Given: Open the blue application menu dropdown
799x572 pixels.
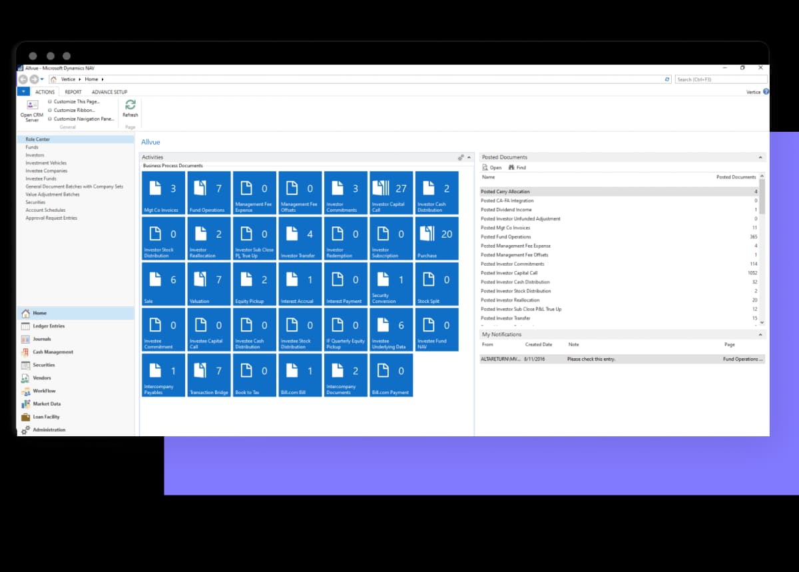Looking at the screenshot, I should tap(23, 92).
